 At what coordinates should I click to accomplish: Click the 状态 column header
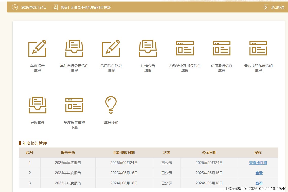coord(167,153)
